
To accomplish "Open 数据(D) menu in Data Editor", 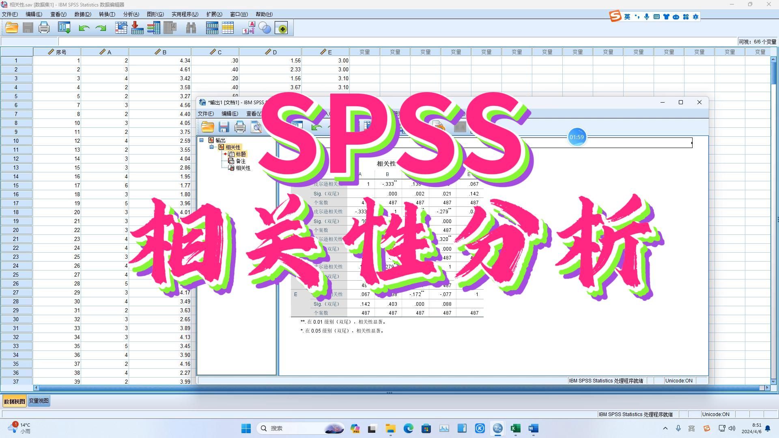I will (x=83, y=14).
